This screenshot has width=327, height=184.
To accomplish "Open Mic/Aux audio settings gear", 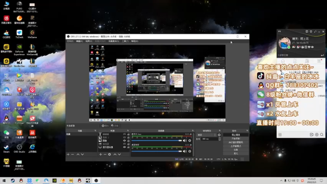I will pyautogui.click(x=190, y=141).
